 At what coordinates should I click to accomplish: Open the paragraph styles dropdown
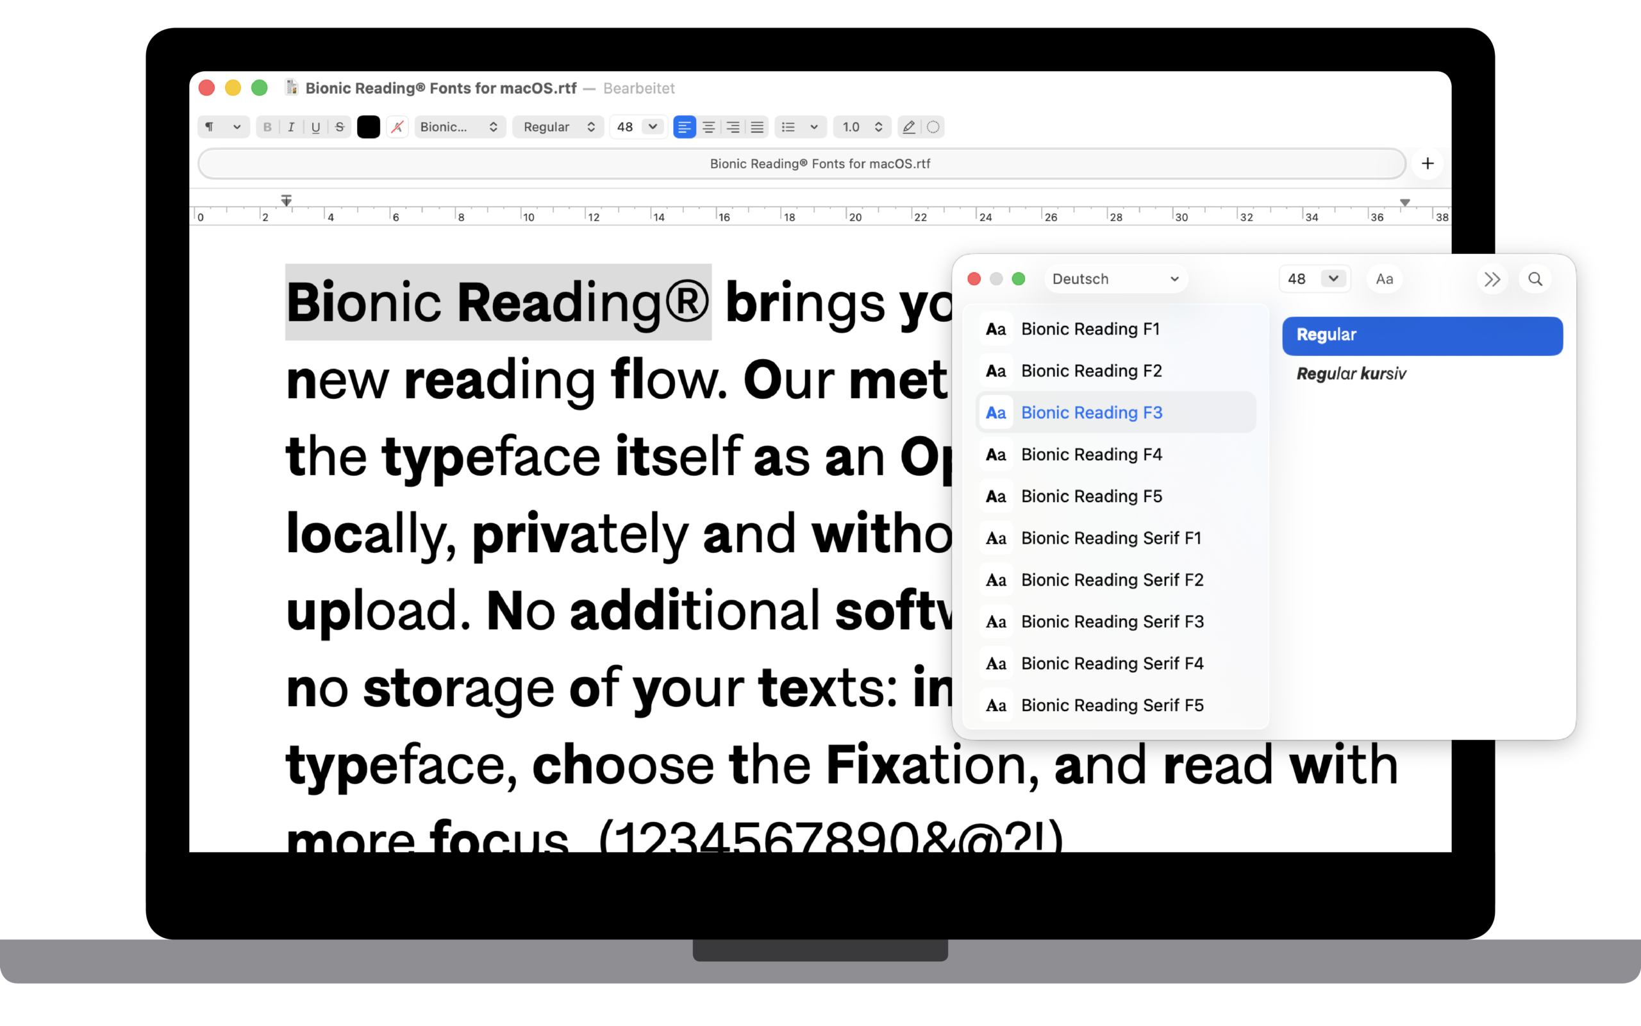(x=223, y=127)
